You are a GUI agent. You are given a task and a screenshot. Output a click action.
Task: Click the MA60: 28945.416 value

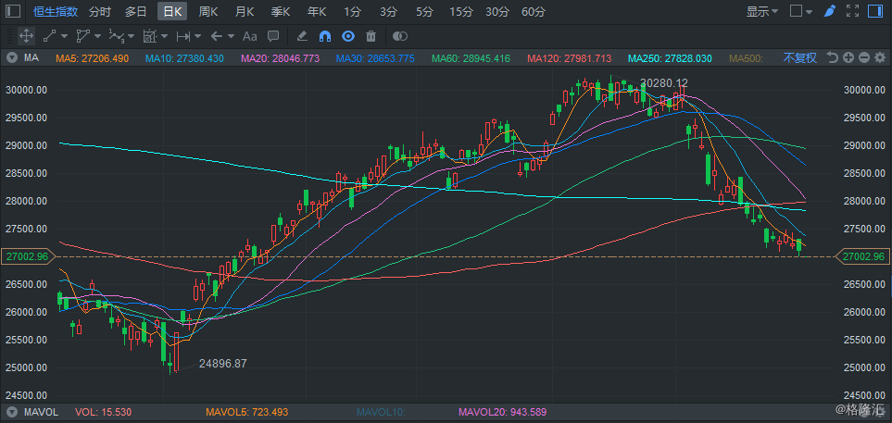(x=471, y=58)
